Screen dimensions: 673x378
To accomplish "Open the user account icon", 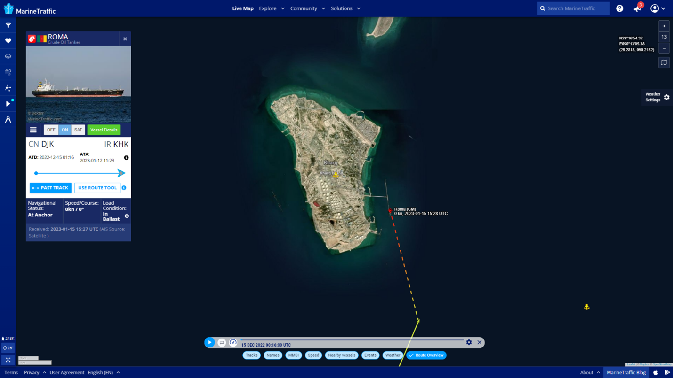I will point(655,8).
